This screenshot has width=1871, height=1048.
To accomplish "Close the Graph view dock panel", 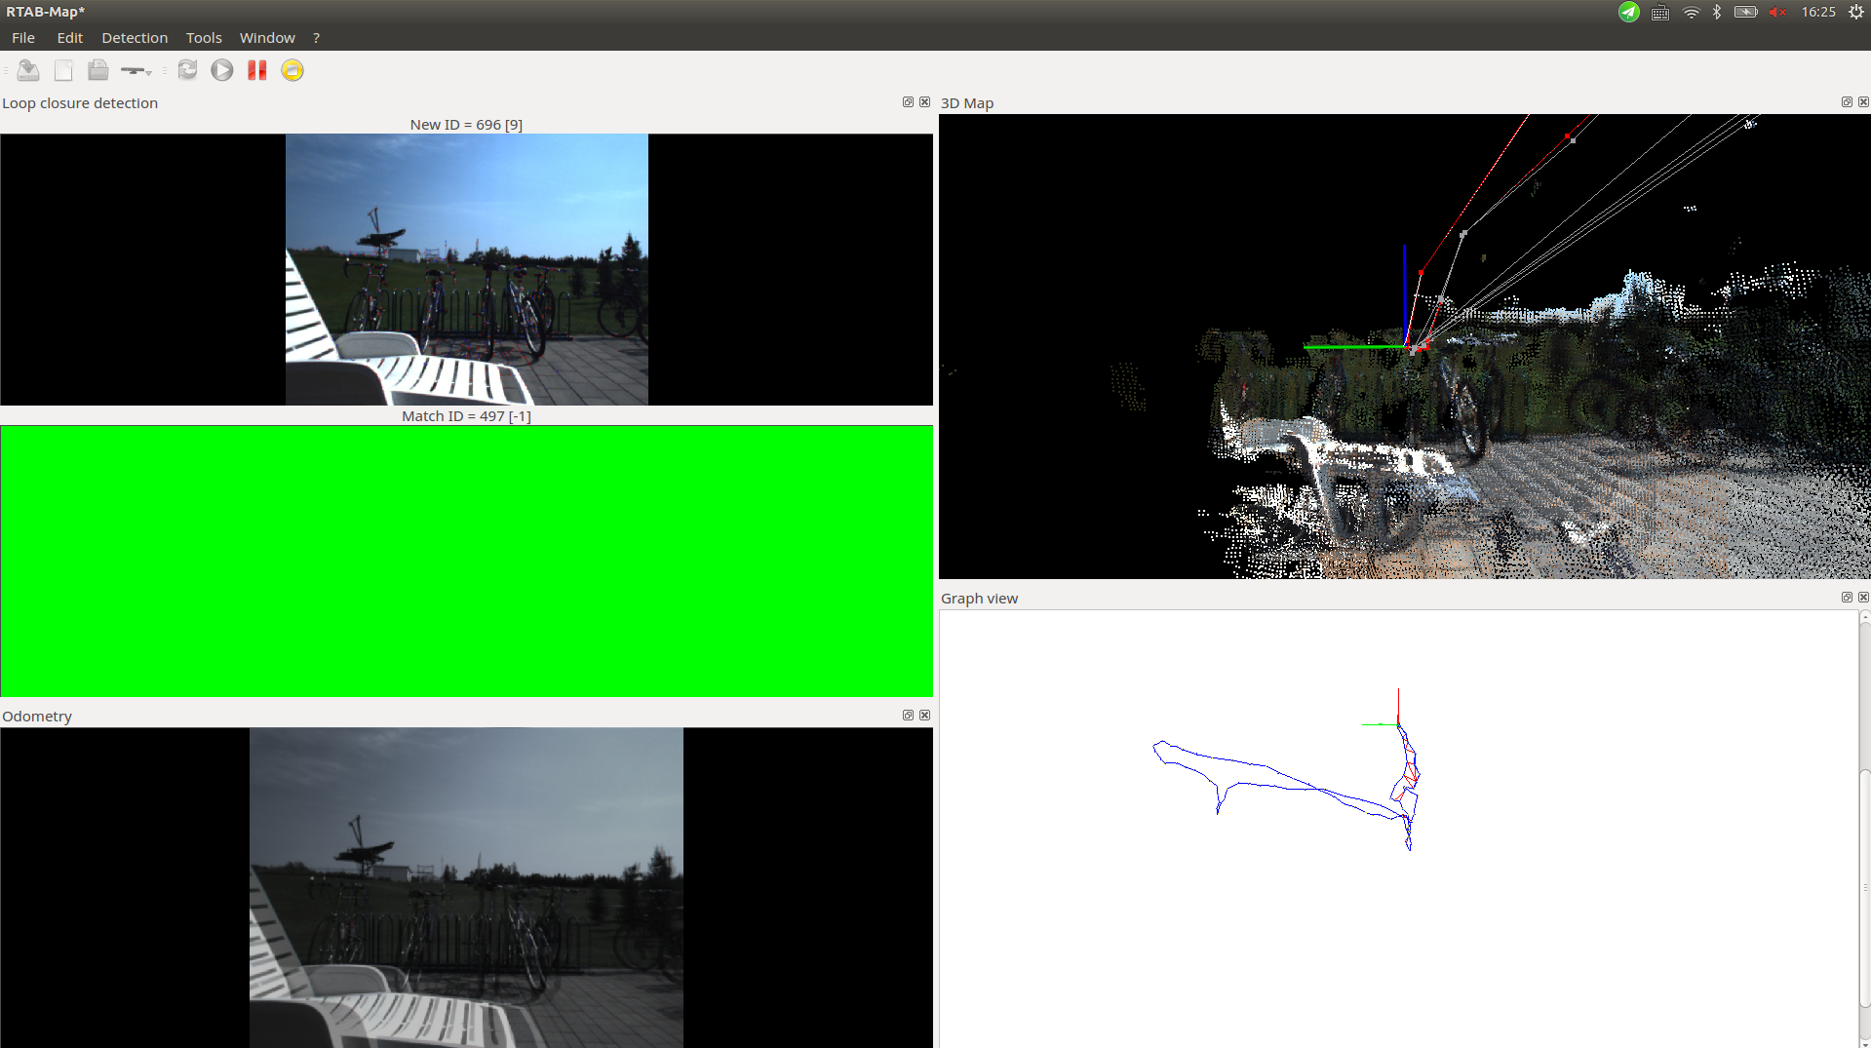I will (1863, 598).
